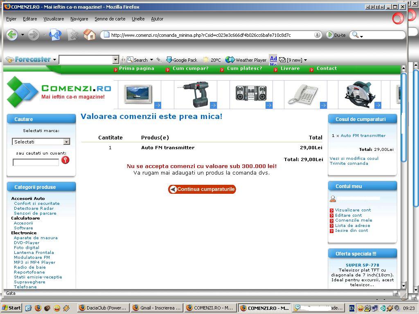Open Senzori de parcare category
The image size is (419, 314).
pyautogui.click(x=35, y=213)
